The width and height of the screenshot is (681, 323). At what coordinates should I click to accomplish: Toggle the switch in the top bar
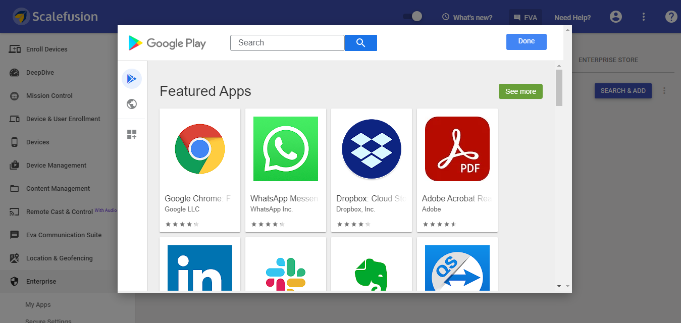pyautogui.click(x=412, y=17)
